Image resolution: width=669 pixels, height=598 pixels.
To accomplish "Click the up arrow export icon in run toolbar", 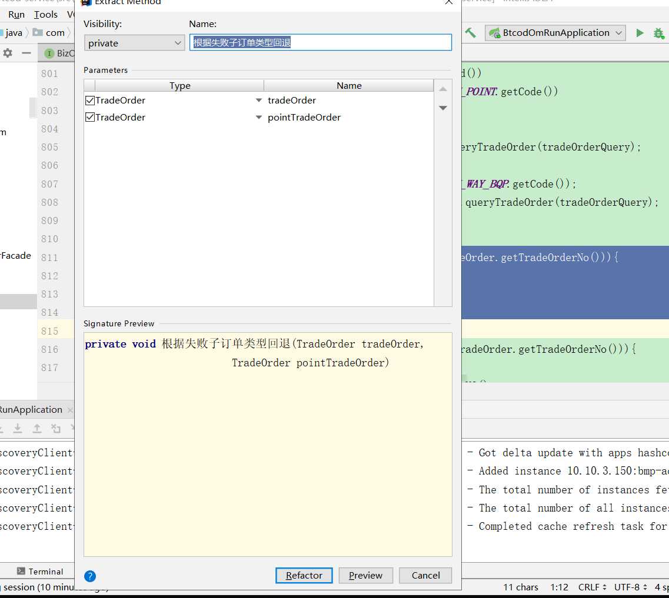I will tap(37, 428).
